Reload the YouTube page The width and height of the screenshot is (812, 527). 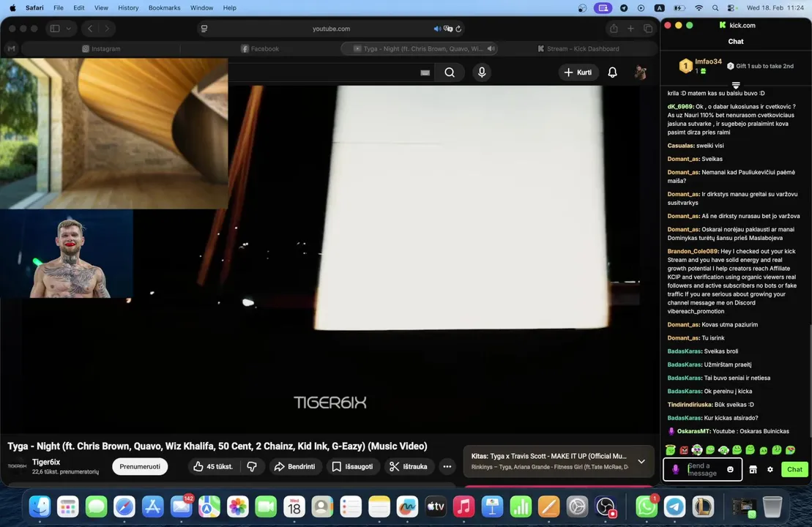pos(458,29)
